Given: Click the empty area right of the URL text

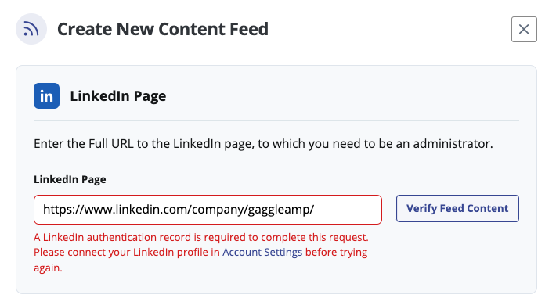Looking at the screenshot, I should [348, 210].
